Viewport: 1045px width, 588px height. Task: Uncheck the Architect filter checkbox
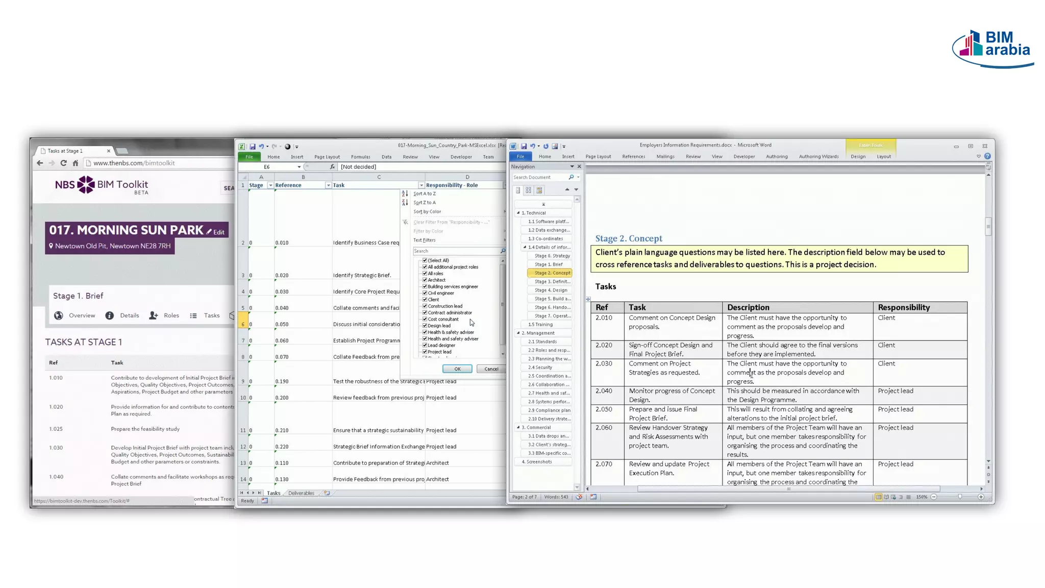(x=425, y=280)
